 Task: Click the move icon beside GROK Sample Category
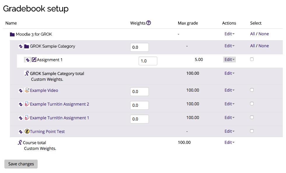(x=21, y=46)
